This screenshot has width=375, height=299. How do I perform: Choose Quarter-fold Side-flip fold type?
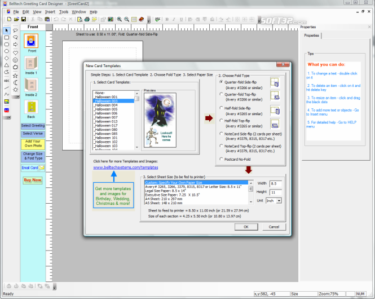pos(221,82)
